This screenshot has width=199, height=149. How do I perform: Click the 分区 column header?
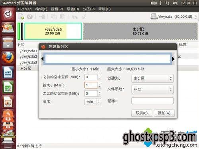click(21, 45)
